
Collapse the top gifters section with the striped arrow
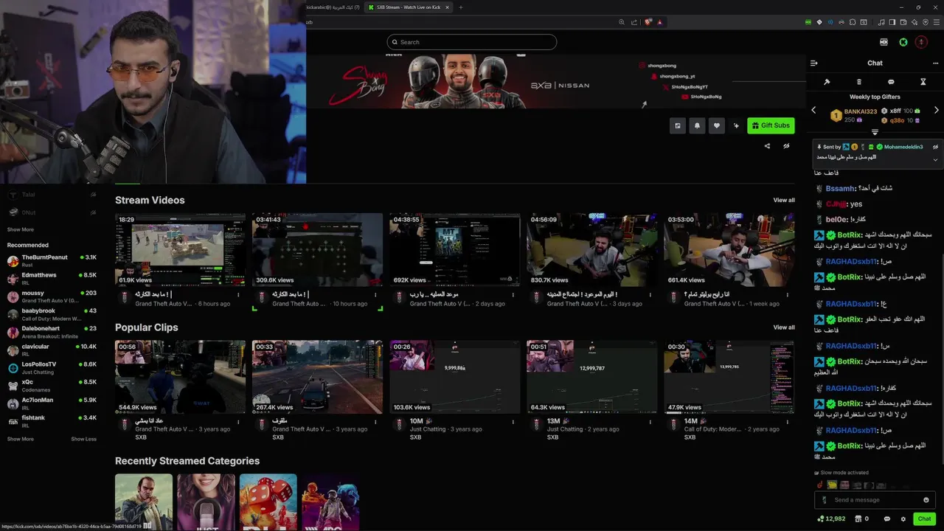pos(875,132)
